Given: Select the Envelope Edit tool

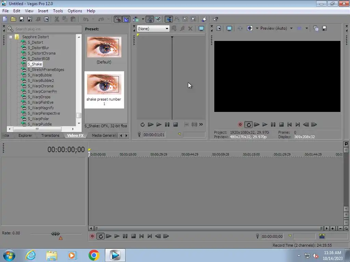Looking at the screenshot, I should 177,19.
